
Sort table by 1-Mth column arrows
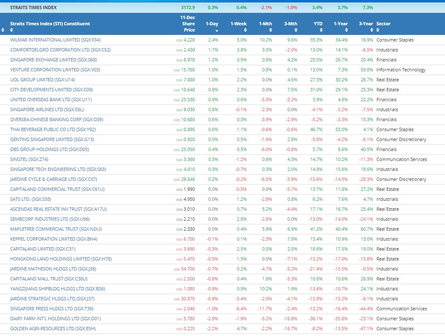click(x=271, y=30)
